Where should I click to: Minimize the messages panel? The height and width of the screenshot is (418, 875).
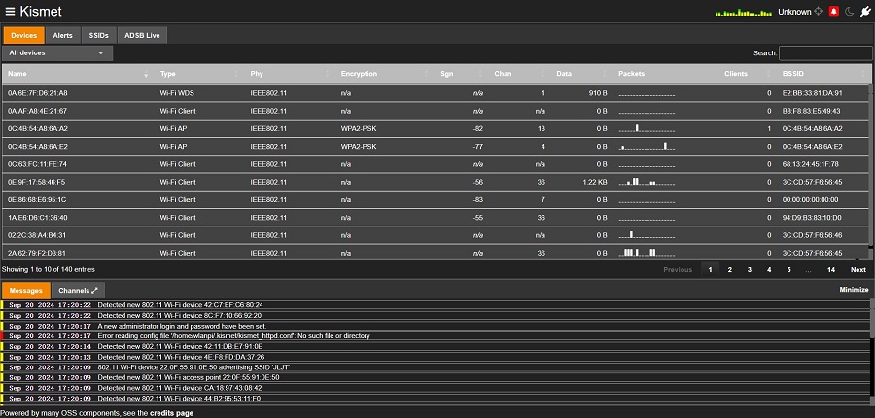[x=854, y=289]
